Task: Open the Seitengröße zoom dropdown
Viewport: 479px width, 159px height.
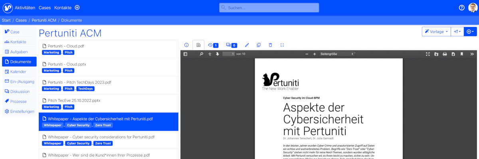Action: [337, 54]
